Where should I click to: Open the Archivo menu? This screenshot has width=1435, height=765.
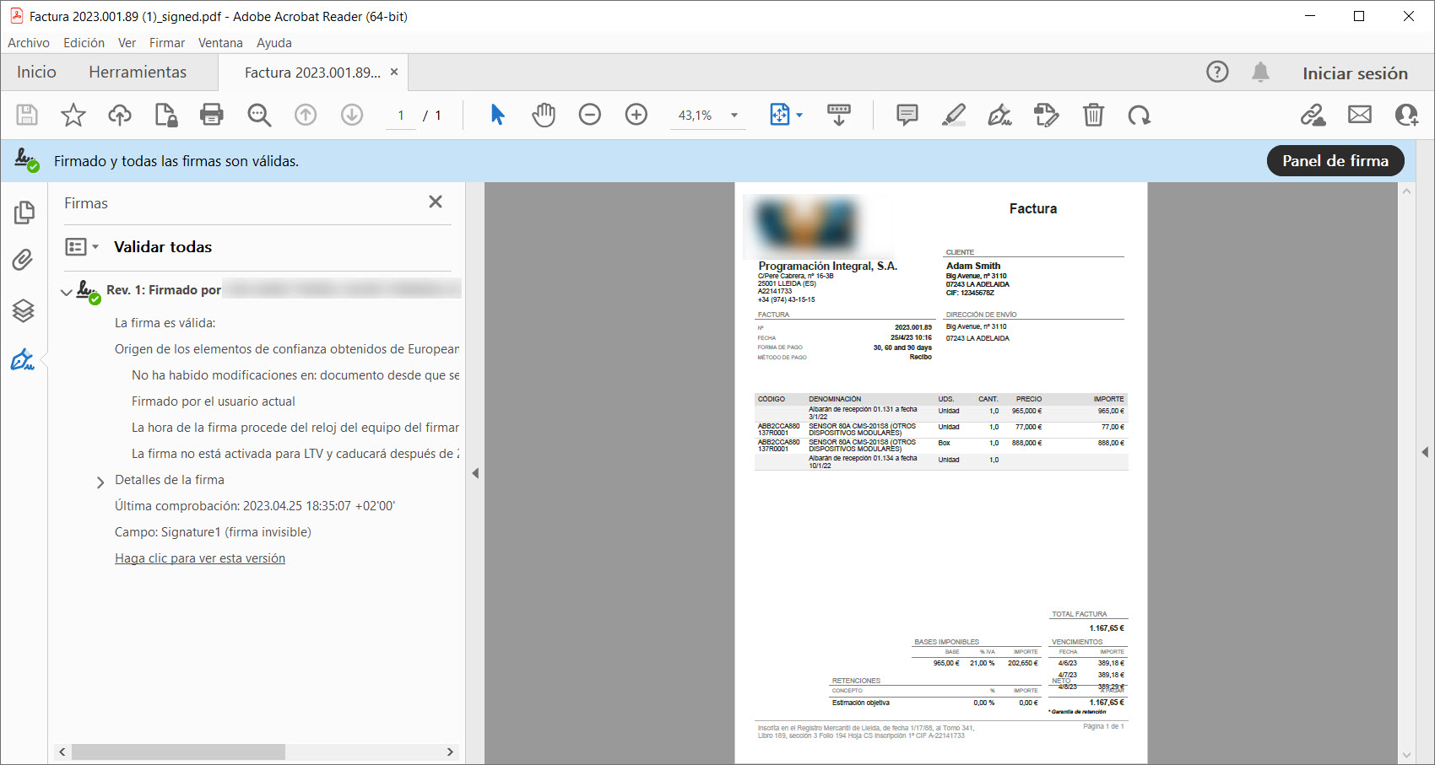29,43
